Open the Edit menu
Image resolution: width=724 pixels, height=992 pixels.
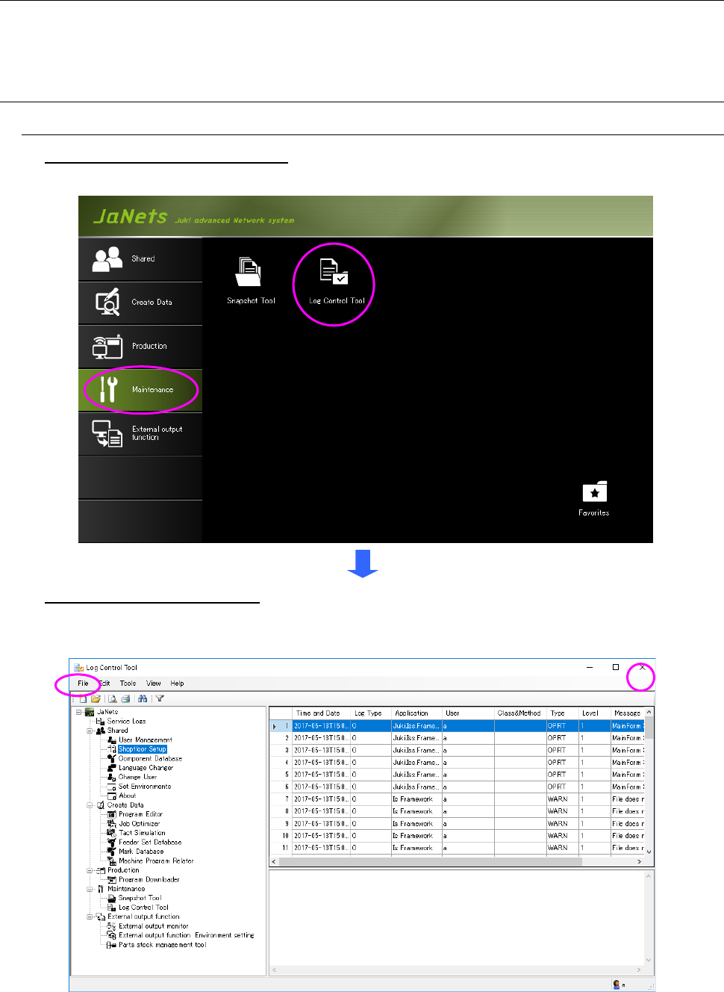[x=105, y=683]
